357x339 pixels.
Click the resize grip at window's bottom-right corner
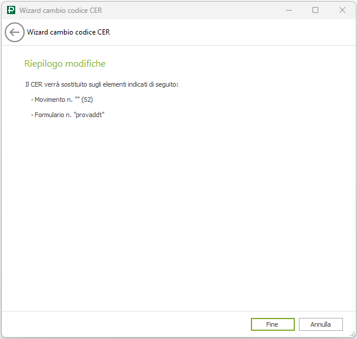pos(353,335)
